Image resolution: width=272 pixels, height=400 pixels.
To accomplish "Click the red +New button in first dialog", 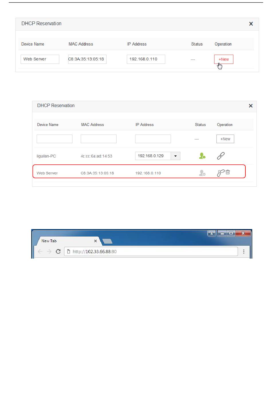I will [x=224, y=59].
